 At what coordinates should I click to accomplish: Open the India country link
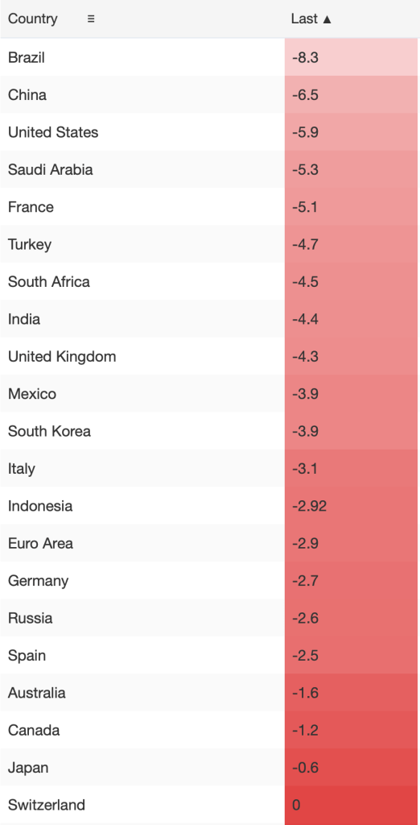pos(24,319)
